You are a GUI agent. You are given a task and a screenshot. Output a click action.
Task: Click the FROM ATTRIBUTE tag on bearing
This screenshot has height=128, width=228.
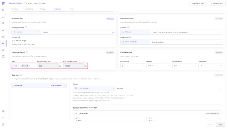click(x=56, y=85)
